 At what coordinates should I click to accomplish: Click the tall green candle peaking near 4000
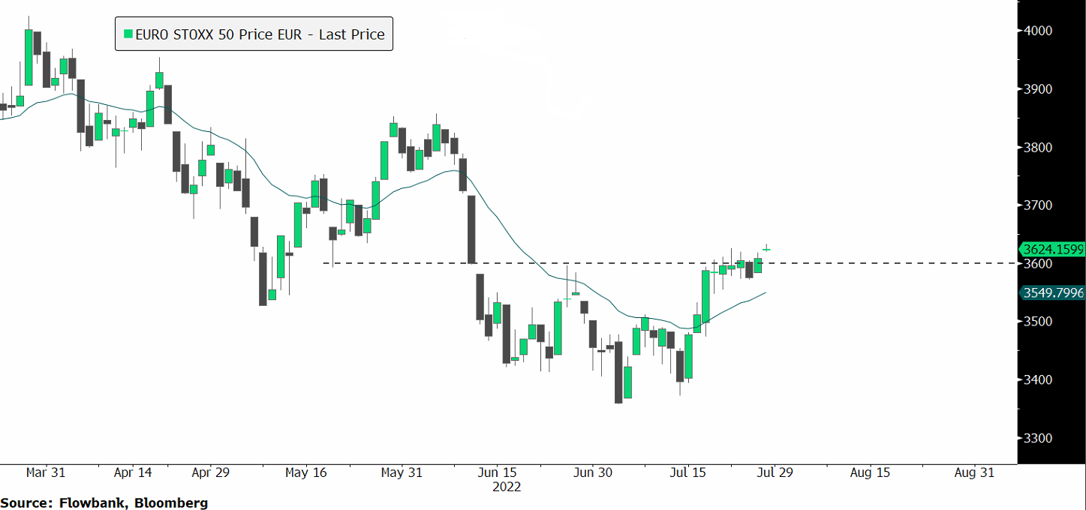pos(29,57)
